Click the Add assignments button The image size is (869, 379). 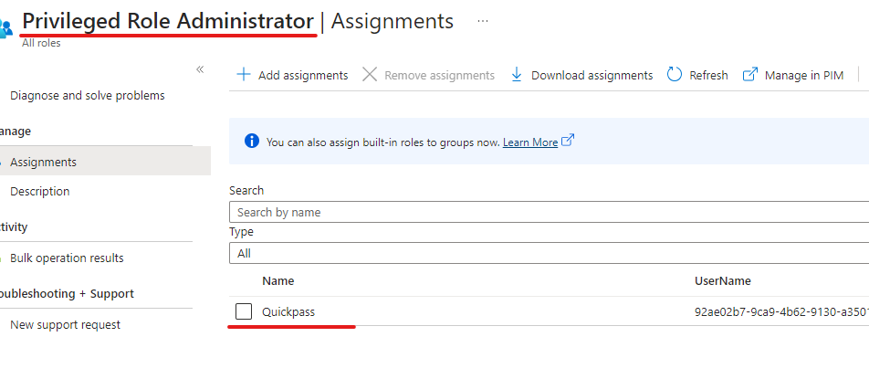[x=293, y=75]
